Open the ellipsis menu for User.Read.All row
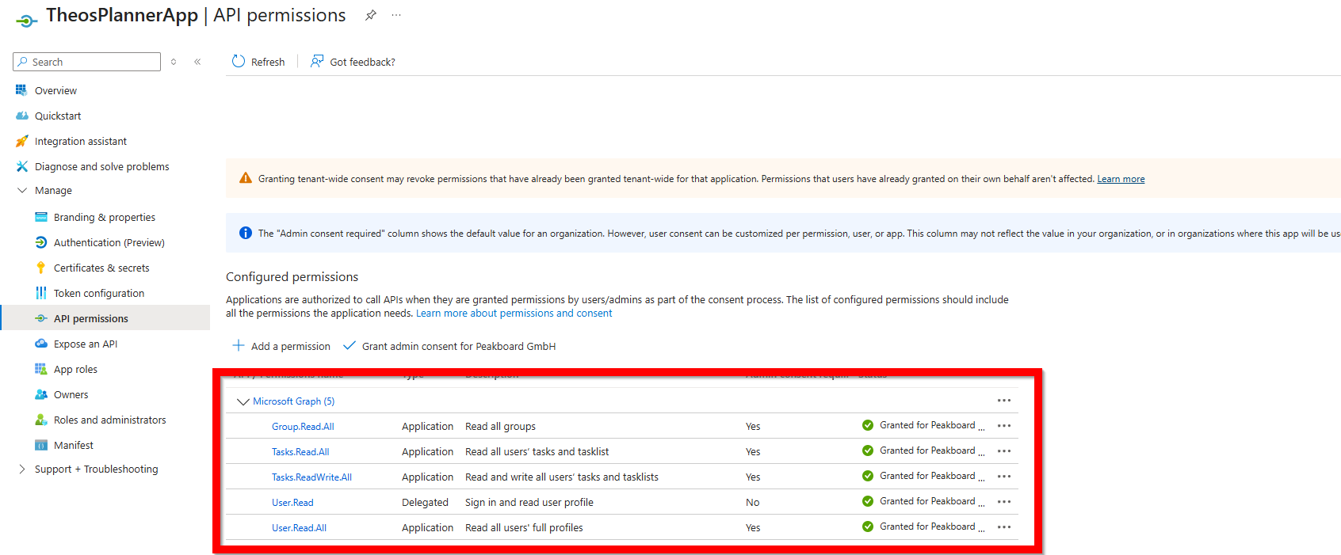The height and width of the screenshot is (555, 1341). pyautogui.click(x=1004, y=527)
